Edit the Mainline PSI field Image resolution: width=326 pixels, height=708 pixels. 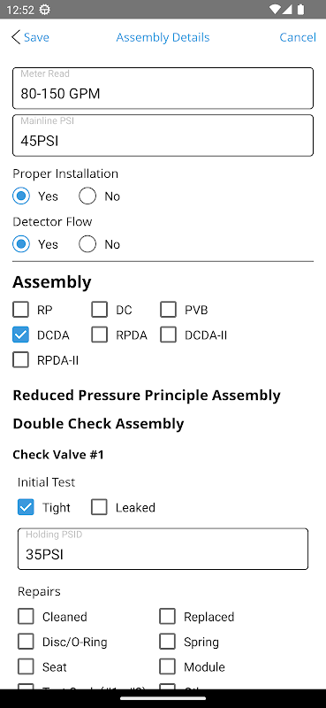pyautogui.click(x=163, y=135)
